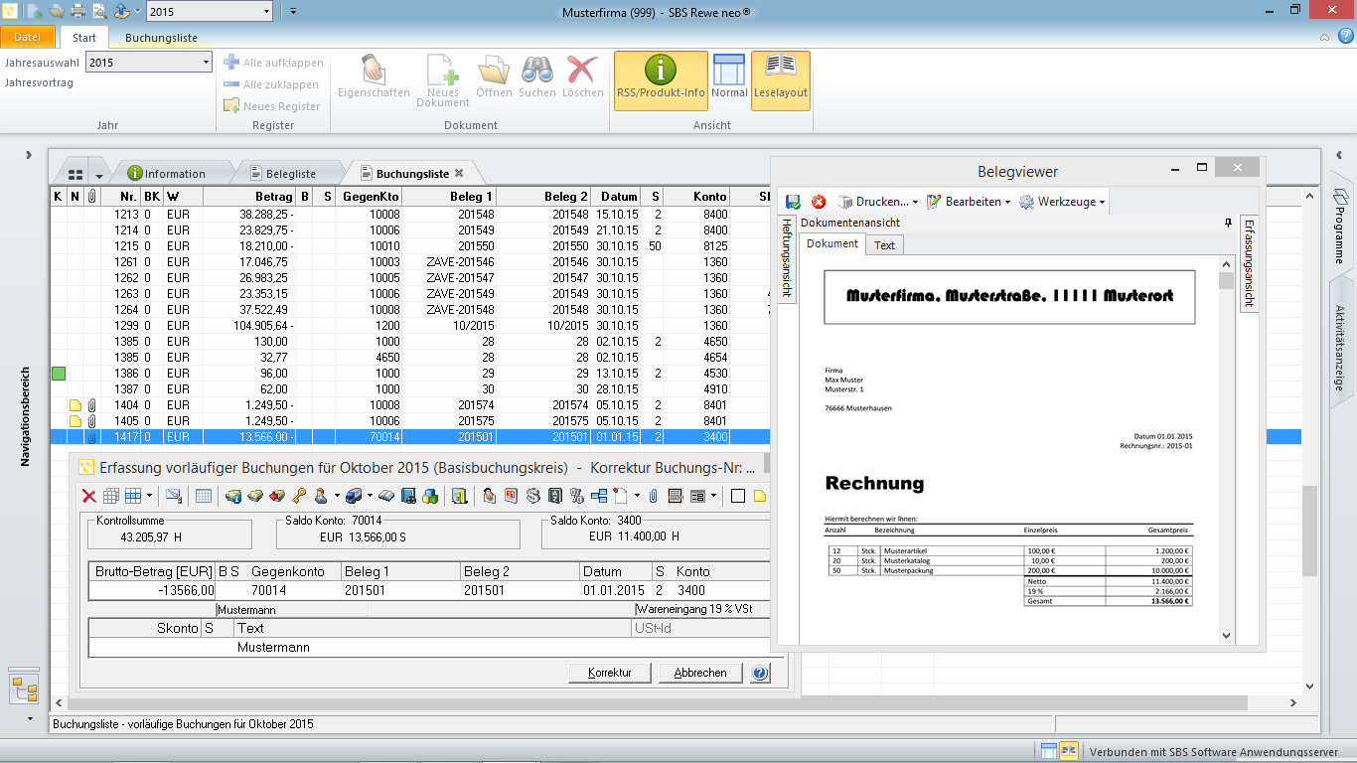1357x763 pixels.
Task: Toggle the Leselayout view
Action: (781, 79)
